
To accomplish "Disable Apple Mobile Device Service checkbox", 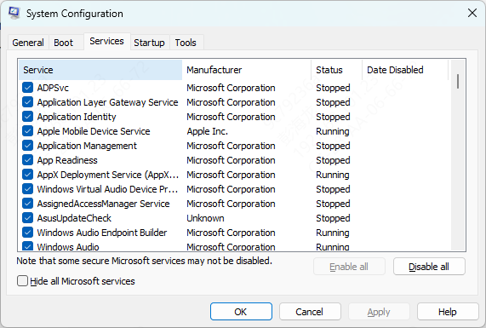I will [27, 131].
